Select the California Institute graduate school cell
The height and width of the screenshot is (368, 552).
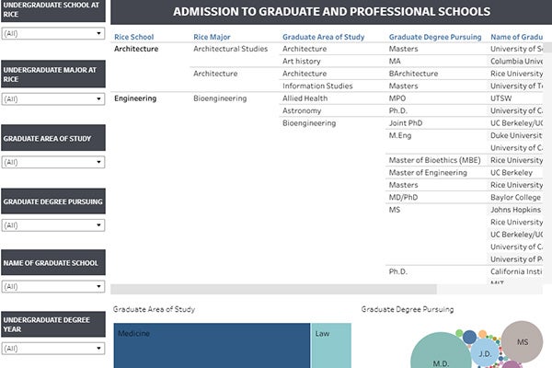(x=516, y=271)
